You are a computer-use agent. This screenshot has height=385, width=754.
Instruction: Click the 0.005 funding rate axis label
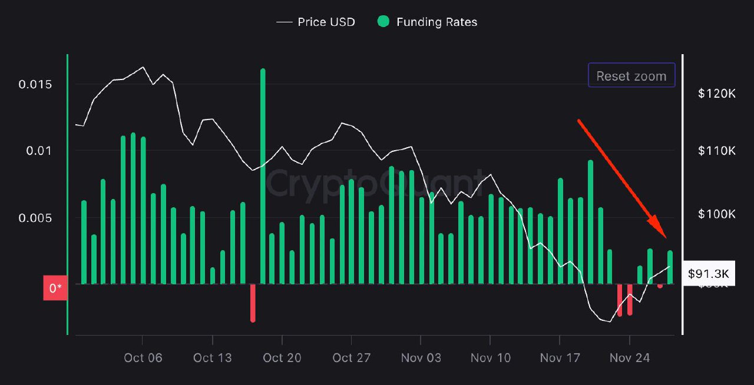point(35,218)
